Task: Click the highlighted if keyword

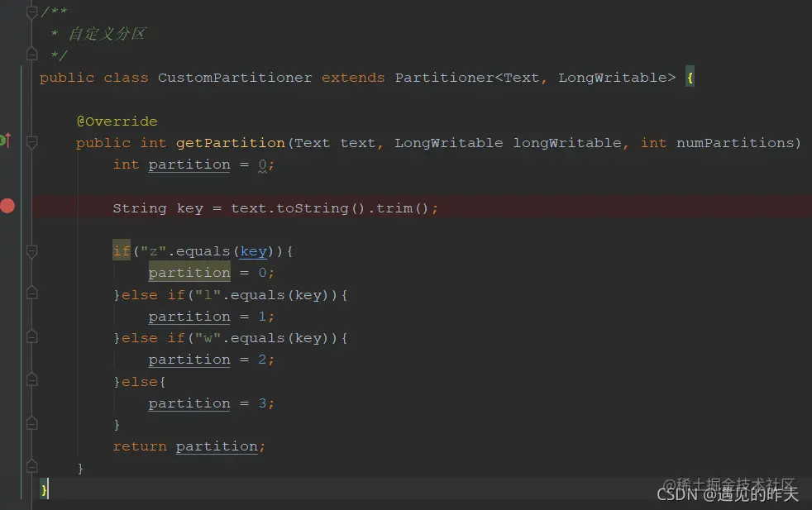Action: (x=122, y=250)
